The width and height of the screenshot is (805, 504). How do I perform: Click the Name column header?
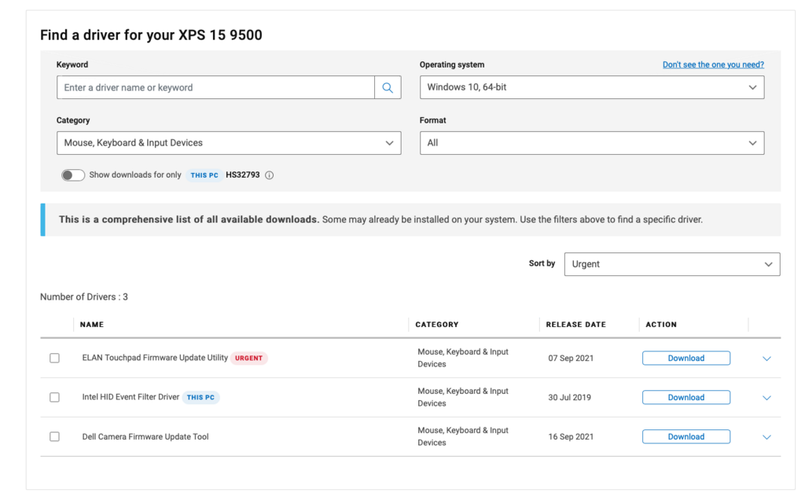pos(92,325)
